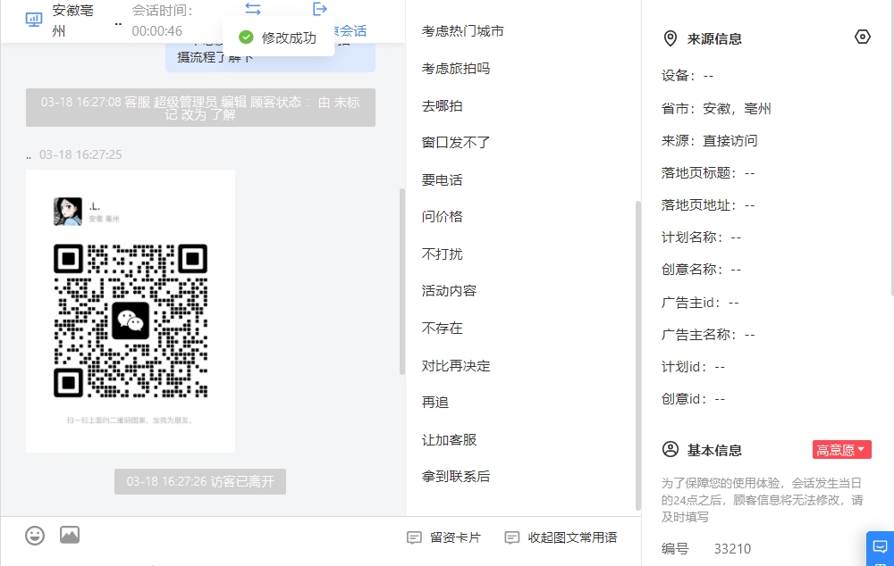894x566 pixels.
Task: Click the 计划id row
Action: 694,367
